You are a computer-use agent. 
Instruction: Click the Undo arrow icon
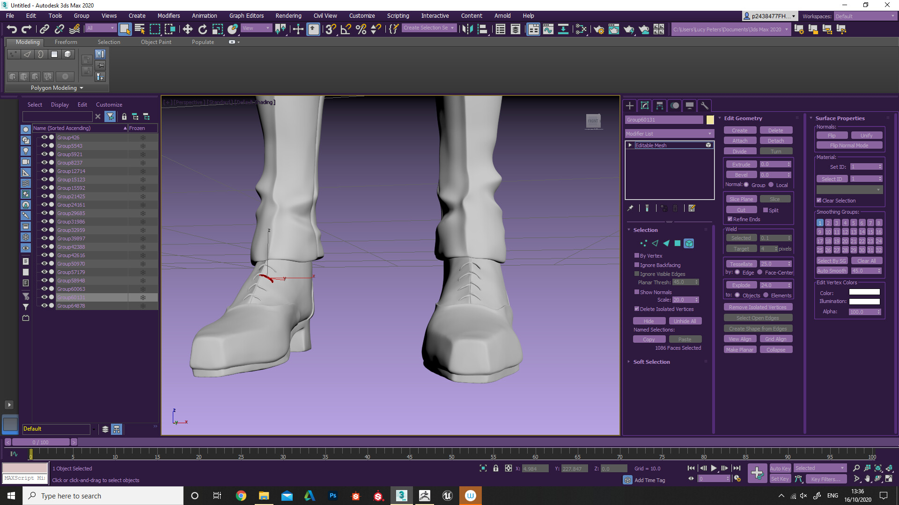[12, 29]
